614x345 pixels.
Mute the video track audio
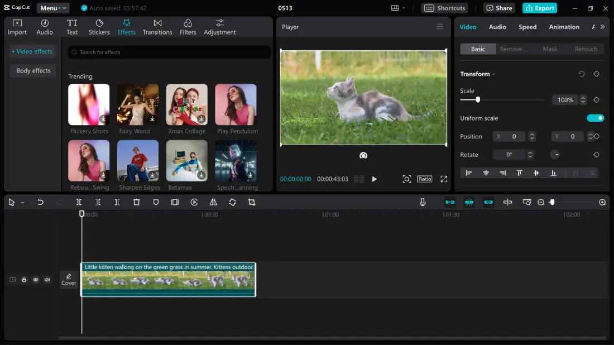pyautogui.click(x=47, y=280)
